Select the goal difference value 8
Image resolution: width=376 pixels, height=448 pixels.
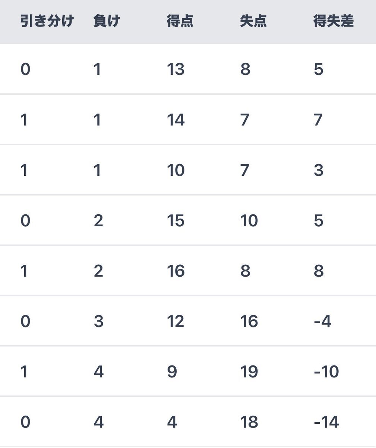(319, 271)
